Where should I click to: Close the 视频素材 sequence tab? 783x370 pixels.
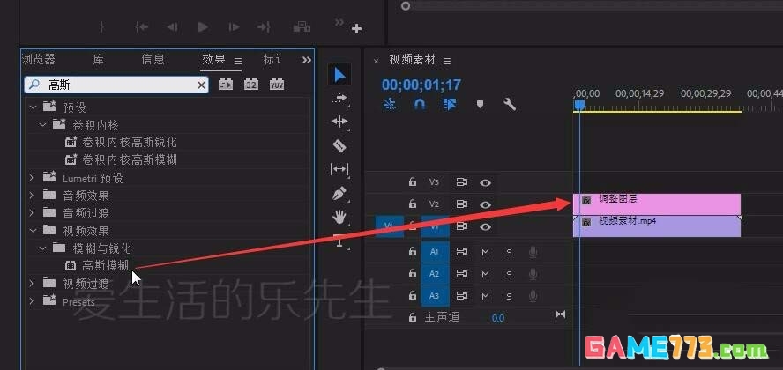click(x=376, y=61)
